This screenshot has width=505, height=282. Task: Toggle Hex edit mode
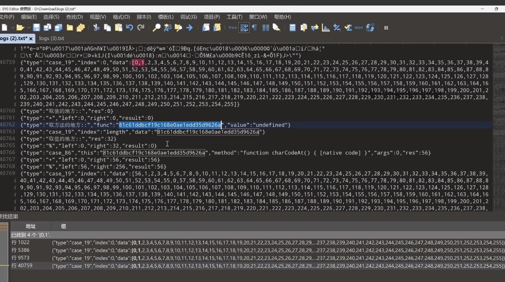[x=233, y=28]
